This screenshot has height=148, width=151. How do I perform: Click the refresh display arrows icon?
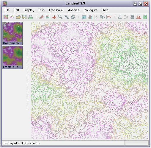(x=73, y=17)
